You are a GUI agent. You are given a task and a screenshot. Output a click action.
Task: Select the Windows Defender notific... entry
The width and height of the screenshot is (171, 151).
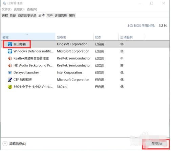pyautogui.click(x=34, y=51)
